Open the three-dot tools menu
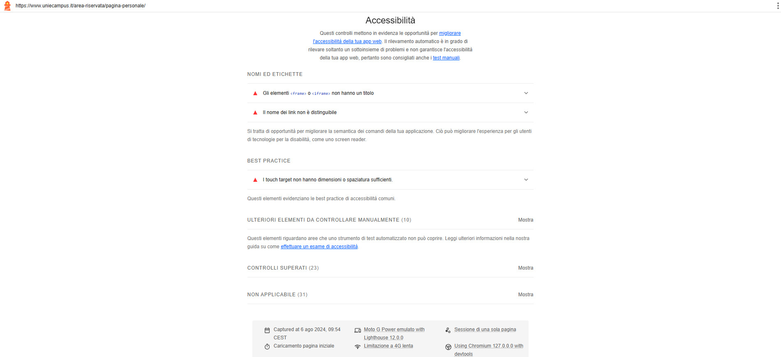 [778, 6]
